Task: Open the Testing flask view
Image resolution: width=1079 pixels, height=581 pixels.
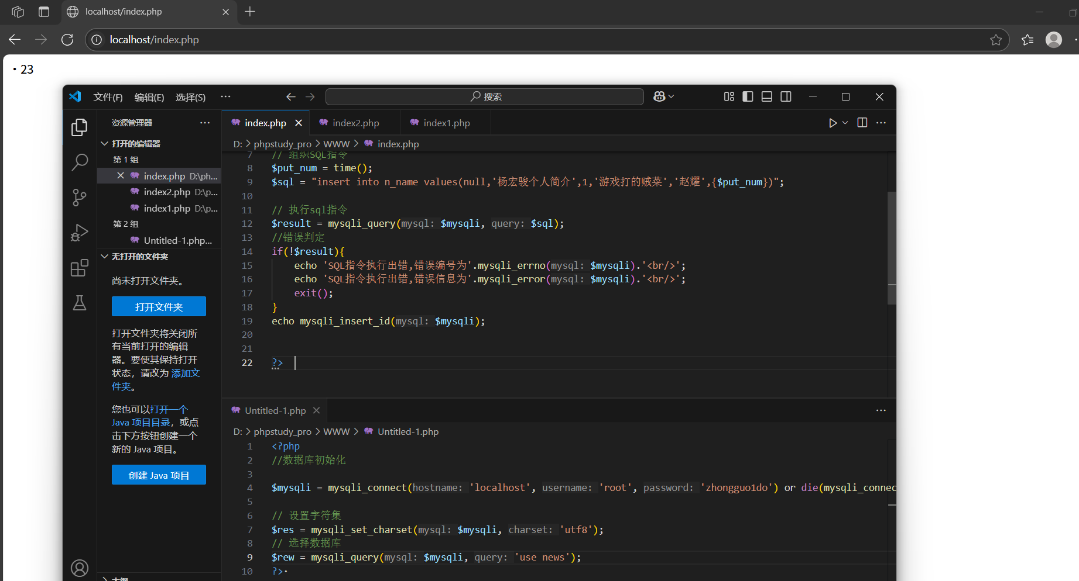Action: click(80, 302)
